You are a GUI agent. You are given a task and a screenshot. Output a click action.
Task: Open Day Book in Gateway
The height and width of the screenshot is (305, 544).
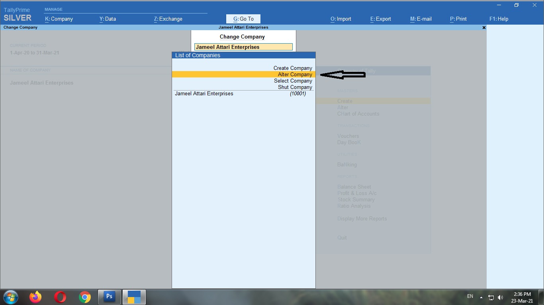349,142
